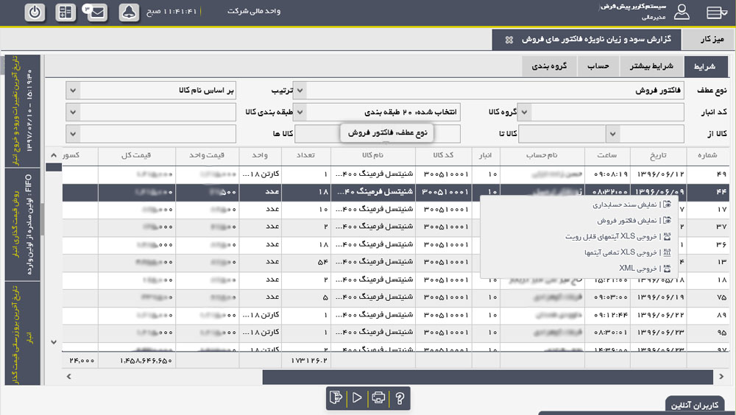The height and width of the screenshot is (415, 736).
Task: Sort by the تاریخ column header
Action: click(x=657, y=155)
